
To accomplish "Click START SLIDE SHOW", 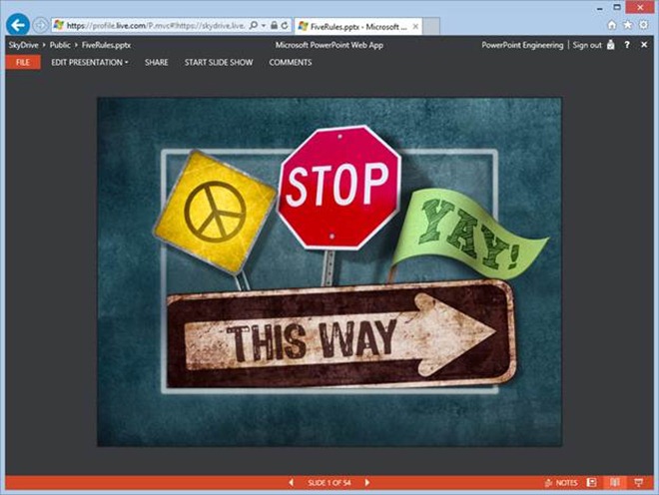I will 219,62.
